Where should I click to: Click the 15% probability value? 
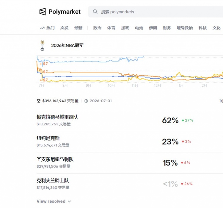coord(170,163)
